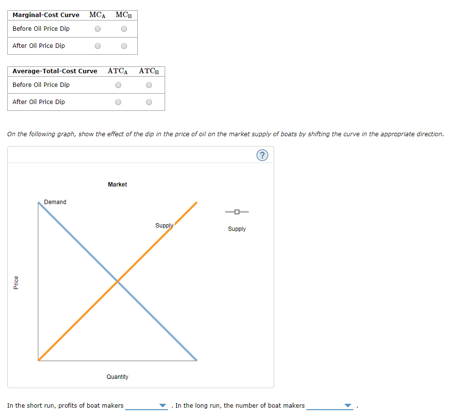Select MCA radio for Before Oil Price Dip
This screenshot has width=451, height=416.
97,28
